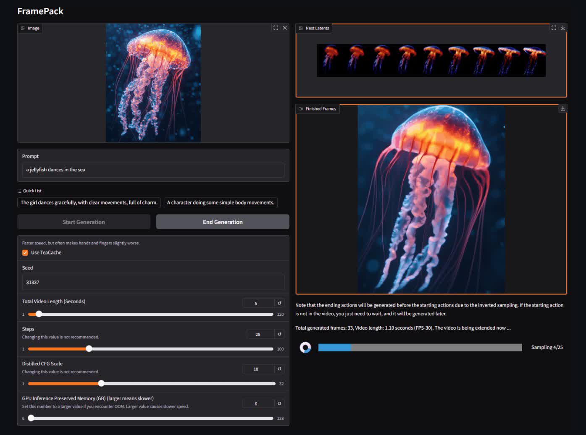
Task: Expand input image to fullscreen
Action: click(276, 28)
